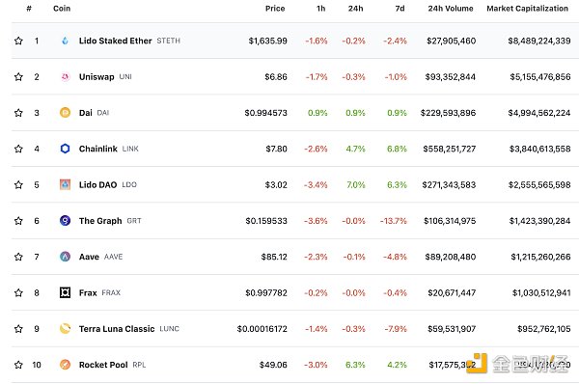Open the Uniswap coin name link
Viewport: 579px width, 384px height.
click(96, 77)
